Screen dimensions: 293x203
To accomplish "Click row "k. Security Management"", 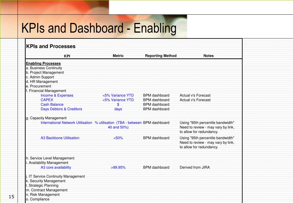I will [46, 181].
